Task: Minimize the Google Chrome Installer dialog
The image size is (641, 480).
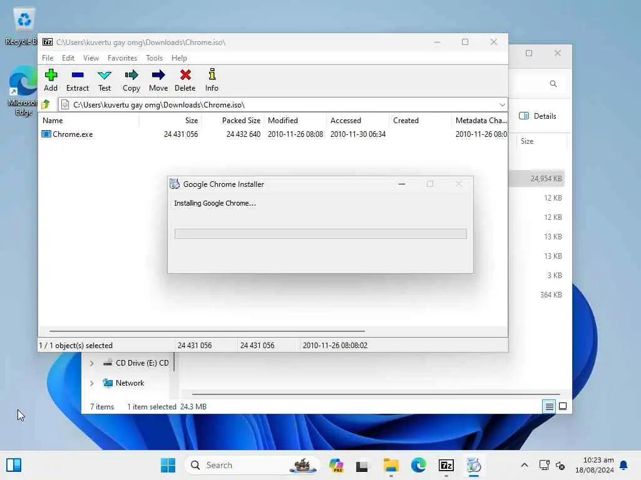Action: tap(402, 184)
